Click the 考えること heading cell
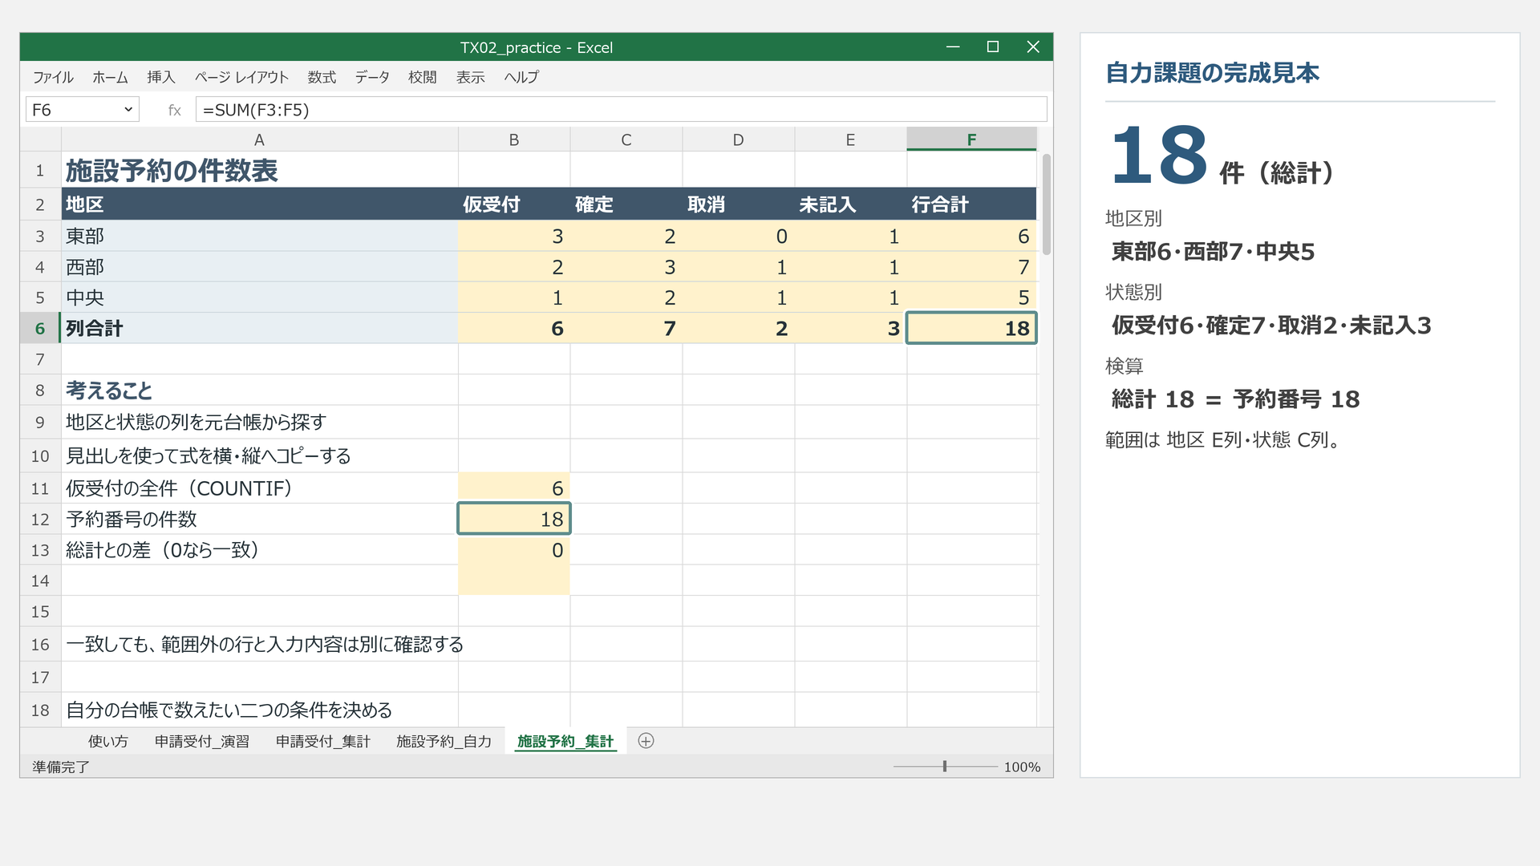 click(259, 391)
